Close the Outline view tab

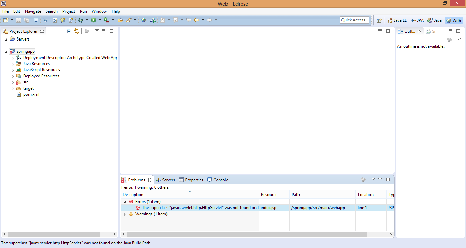pyautogui.click(x=420, y=31)
